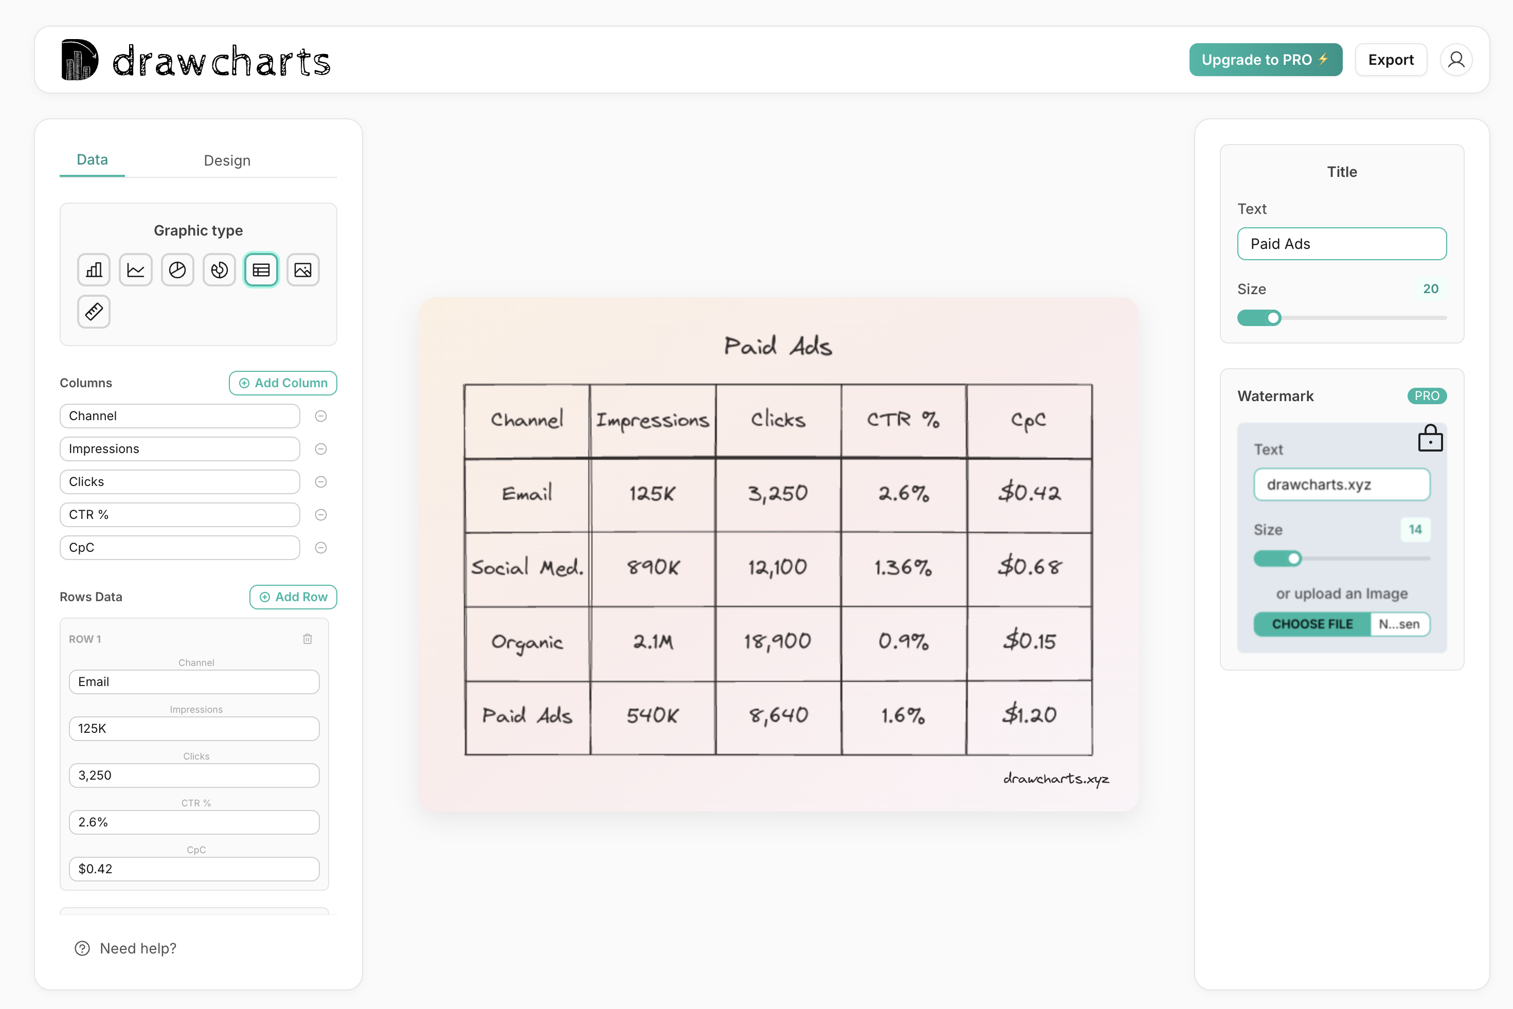Select the donut chart graphic type

[x=219, y=269]
